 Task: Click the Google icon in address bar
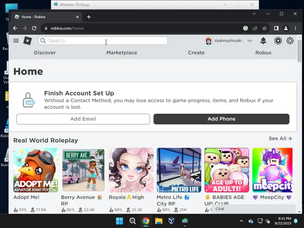(246, 28)
